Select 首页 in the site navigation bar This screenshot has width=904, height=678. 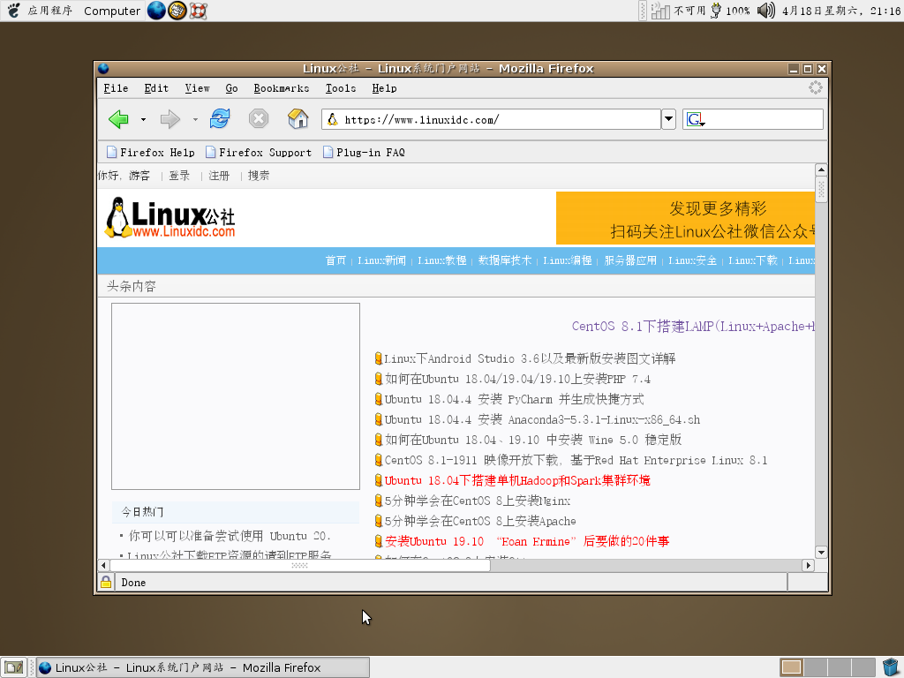click(x=335, y=260)
